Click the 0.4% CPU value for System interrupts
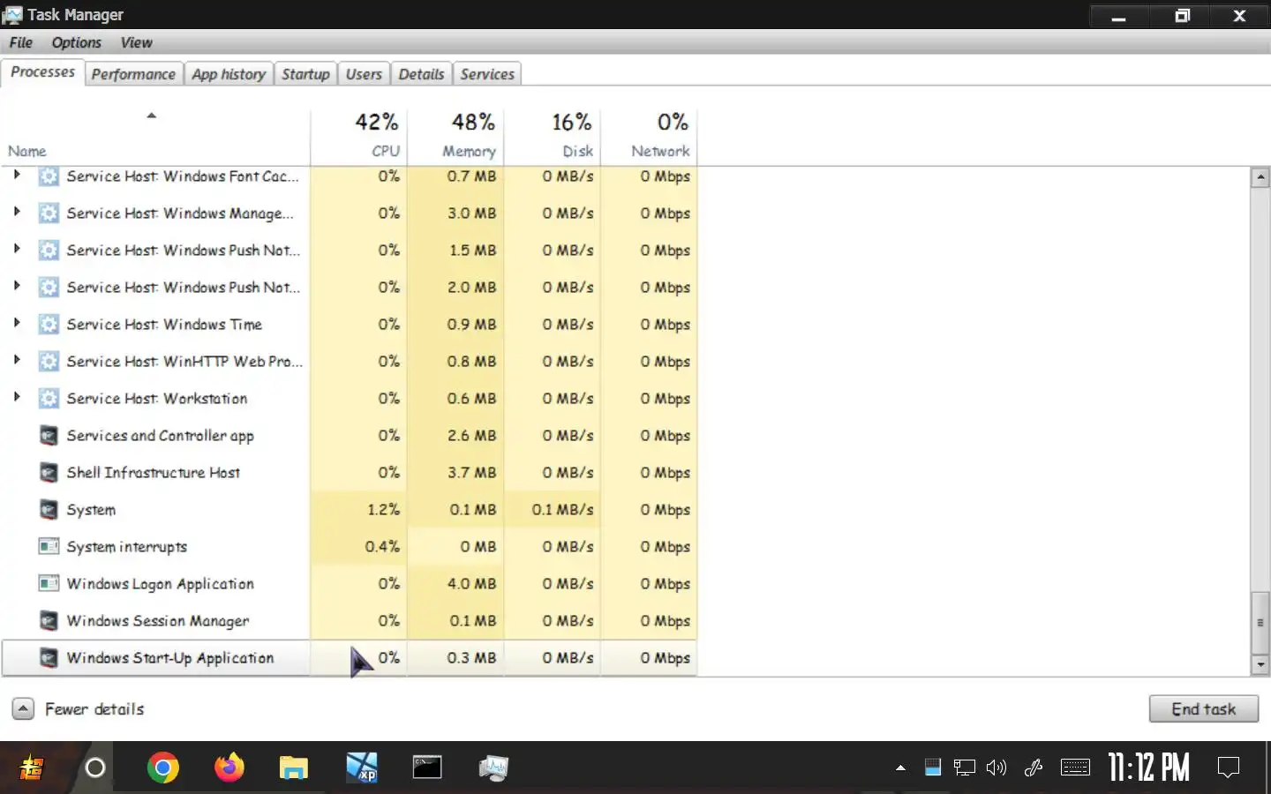Viewport: 1271px width, 794px height. coord(382,547)
